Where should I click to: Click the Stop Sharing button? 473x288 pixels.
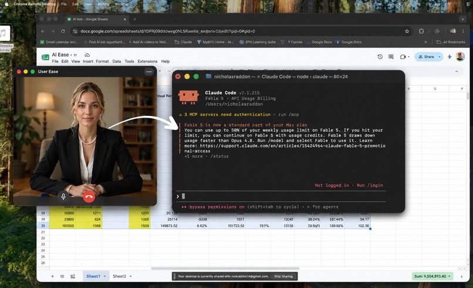pyautogui.click(x=283, y=276)
